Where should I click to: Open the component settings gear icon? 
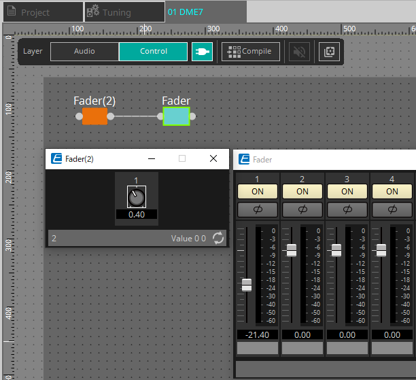[x=329, y=51]
